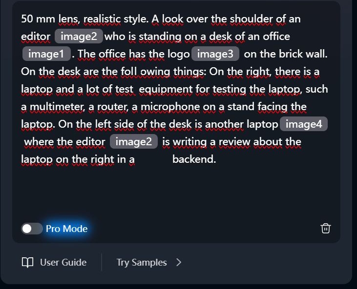Select the image1 reference tag
Image resolution: width=357 pixels, height=289 pixels.
pos(46,54)
